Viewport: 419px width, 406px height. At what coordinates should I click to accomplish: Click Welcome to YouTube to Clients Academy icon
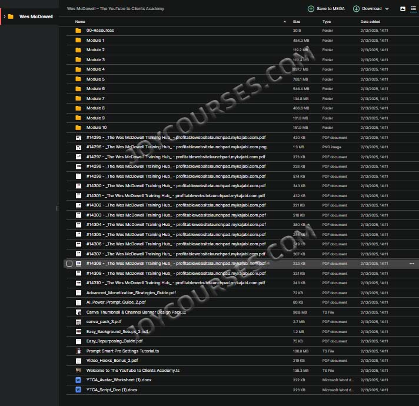coord(79,371)
